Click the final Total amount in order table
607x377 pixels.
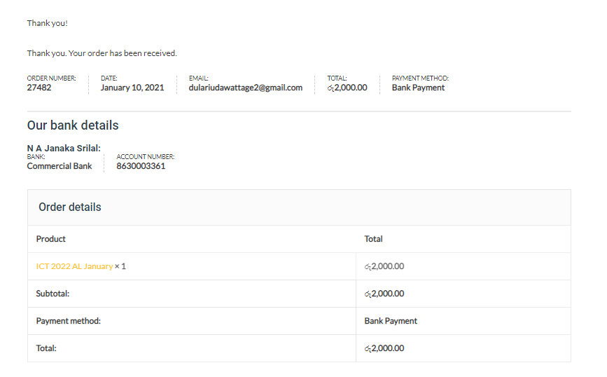click(384, 348)
